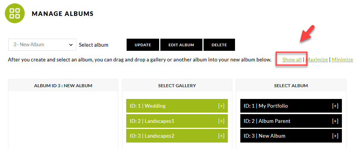Click the Minimize link

point(342,60)
